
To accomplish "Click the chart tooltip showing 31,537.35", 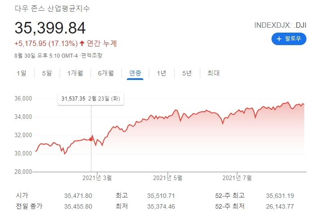I will (91, 98).
